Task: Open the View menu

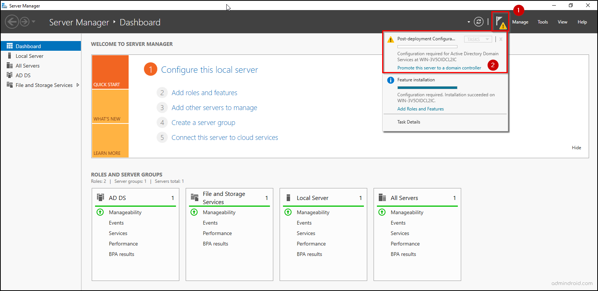Action: pos(562,22)
